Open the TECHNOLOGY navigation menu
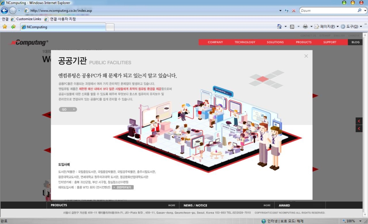 (245, 42)
